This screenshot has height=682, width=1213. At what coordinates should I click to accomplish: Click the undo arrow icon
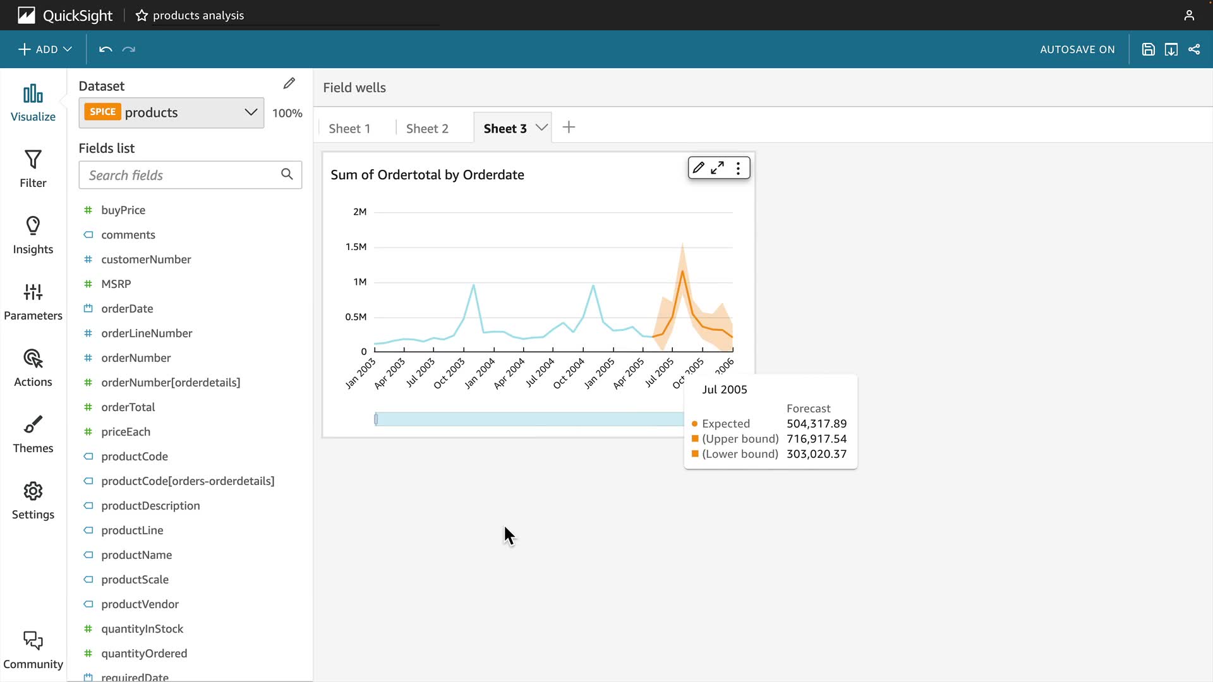[106, 49]
